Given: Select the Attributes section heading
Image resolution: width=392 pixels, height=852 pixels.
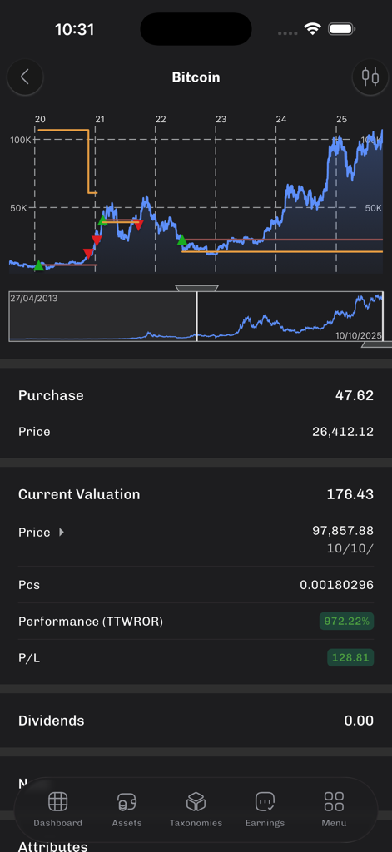Looking at the screenshot, I should (52, 846).
